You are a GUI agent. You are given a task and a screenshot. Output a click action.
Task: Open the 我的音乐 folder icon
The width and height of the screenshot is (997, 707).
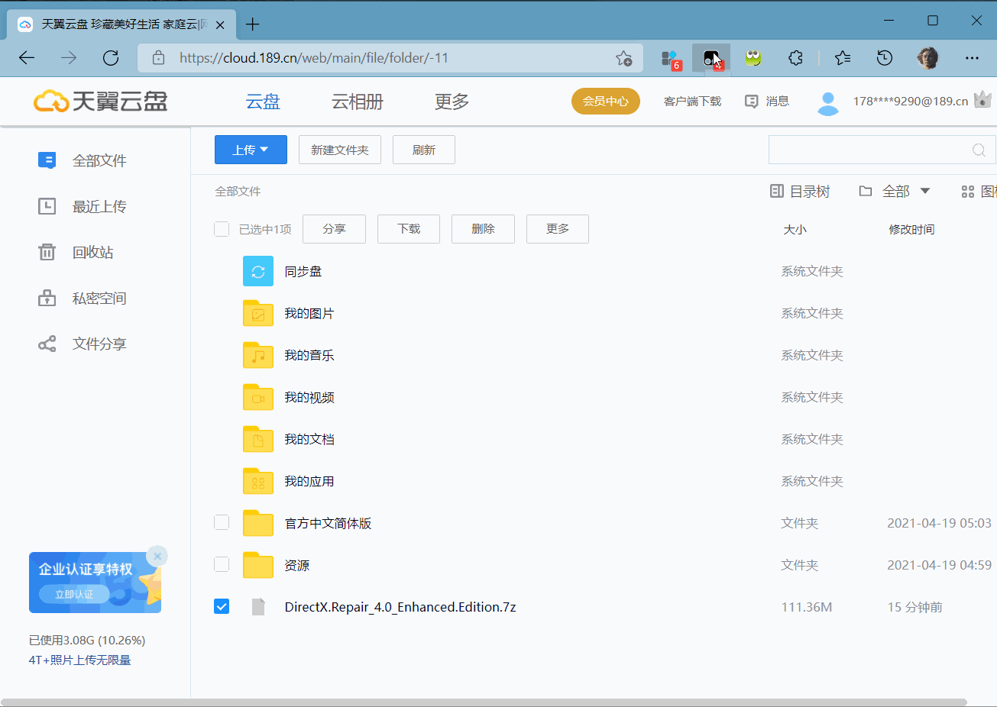(x=258, y=355)
